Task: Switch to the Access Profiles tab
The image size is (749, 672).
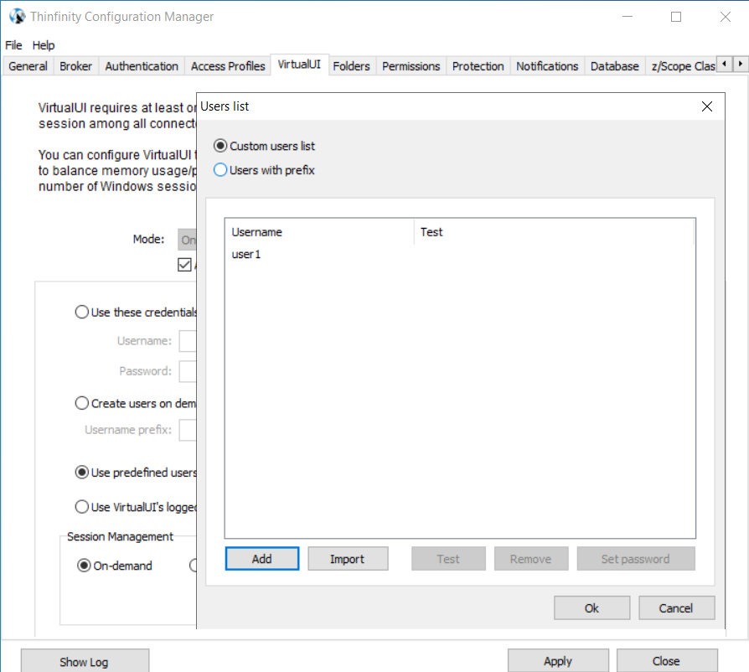Action: point(228,66)
